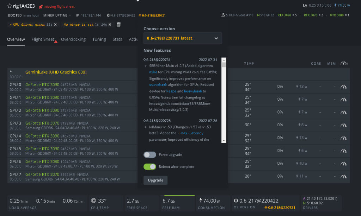
Task: Click upgrade link 0.6-218@220731 in header
Action: point(152,15)
